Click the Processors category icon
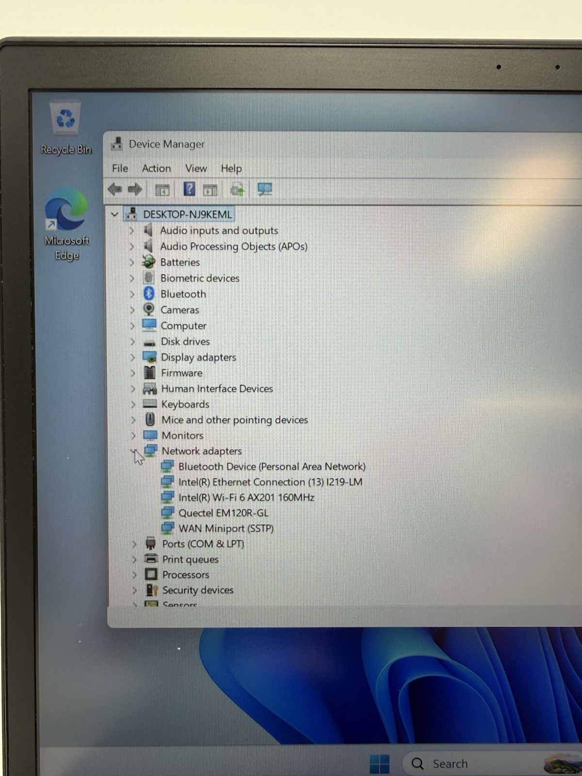582x776 pixels. pos(151,574)
